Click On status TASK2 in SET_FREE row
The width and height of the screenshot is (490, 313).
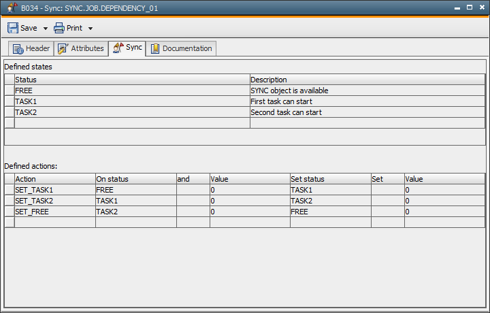pos(136,212)
